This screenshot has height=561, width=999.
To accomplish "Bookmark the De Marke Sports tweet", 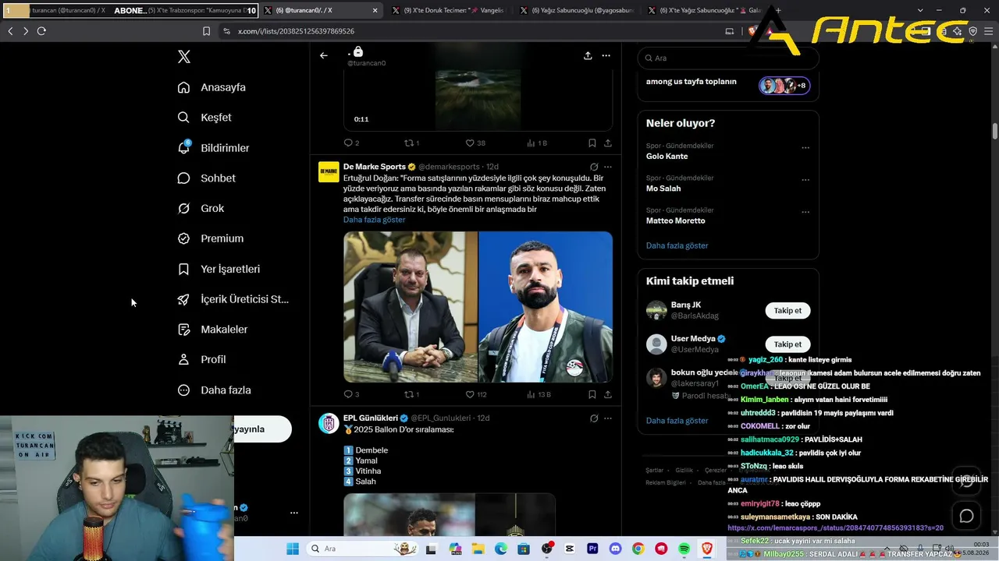I will click(x=592, y=395).
